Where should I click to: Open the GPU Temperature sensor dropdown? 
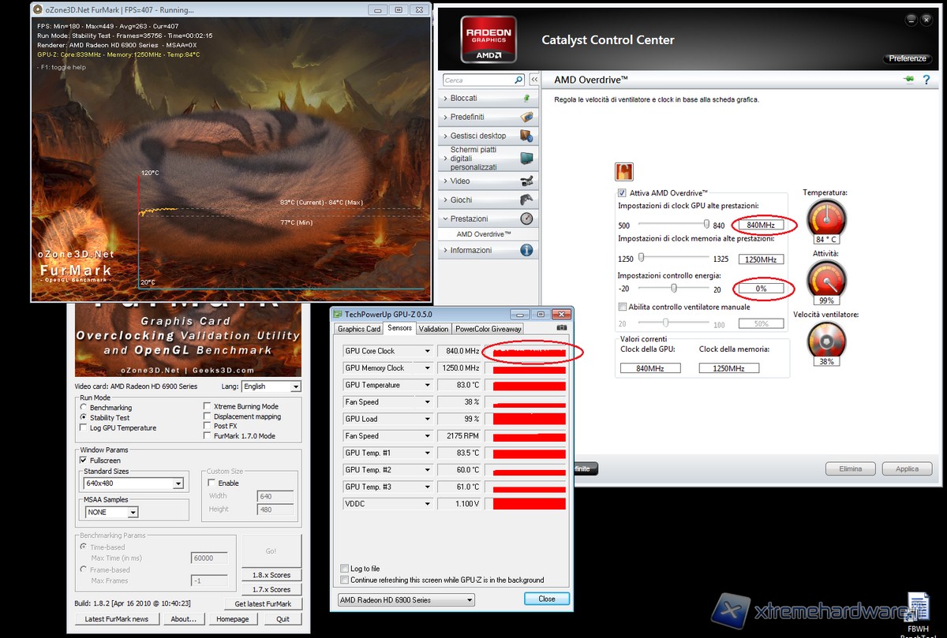coord(429,385)
